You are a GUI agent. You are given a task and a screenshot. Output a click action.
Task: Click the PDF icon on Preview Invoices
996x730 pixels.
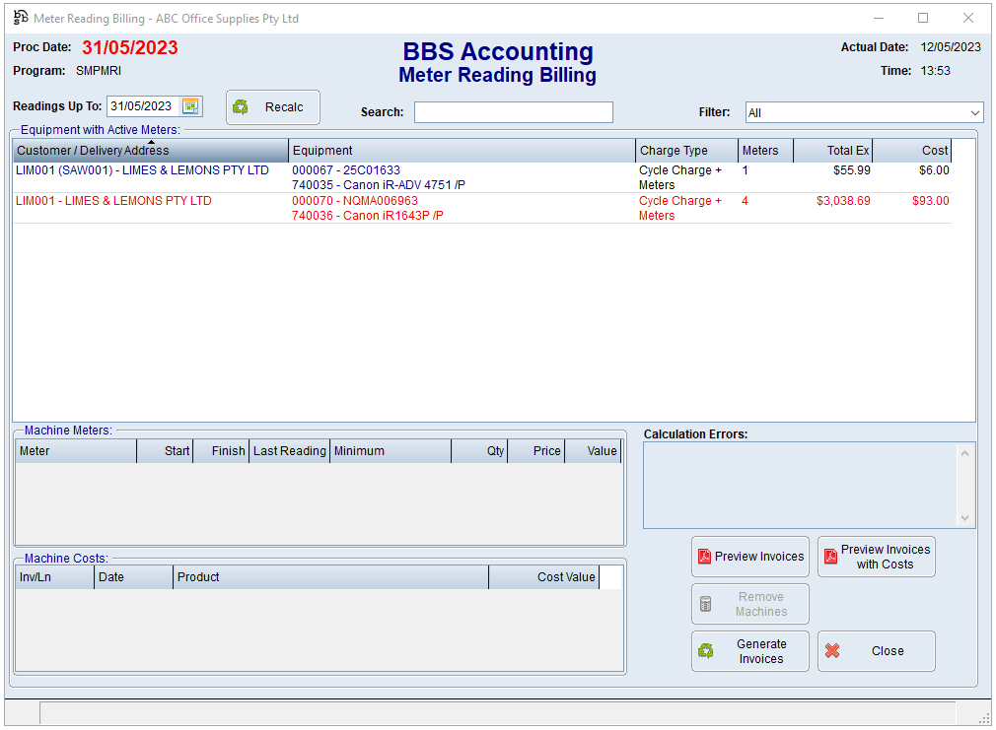(x=704, y=557)
